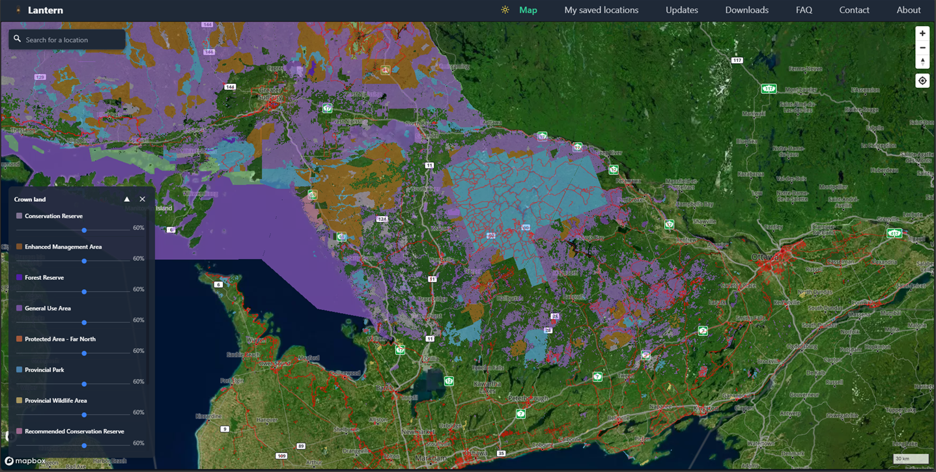The width and height of the screenshot is (936, 472).
Task: Open the FAQ link
Action: point(804,10)
